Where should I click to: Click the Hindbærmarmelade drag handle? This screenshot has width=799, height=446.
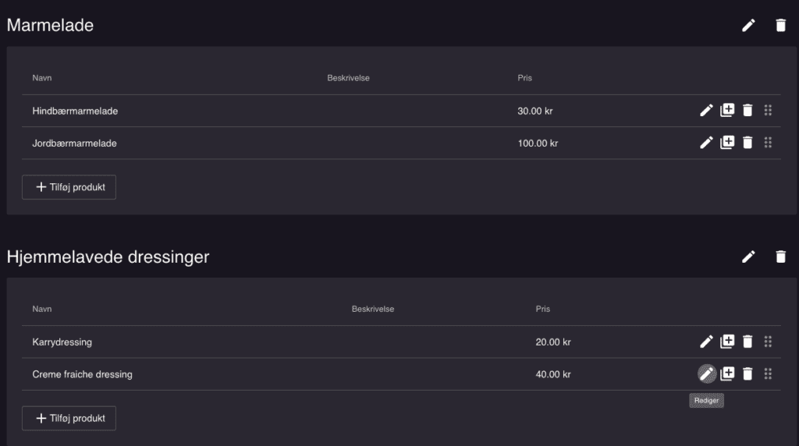(x=768, y=111)
